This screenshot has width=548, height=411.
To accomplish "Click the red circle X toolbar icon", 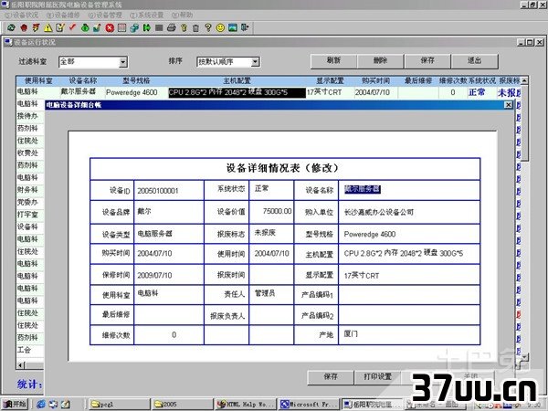I will tap(110, 27).
